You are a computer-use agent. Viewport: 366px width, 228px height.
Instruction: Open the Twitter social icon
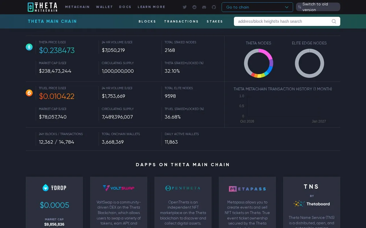click(x=185, y=7)
